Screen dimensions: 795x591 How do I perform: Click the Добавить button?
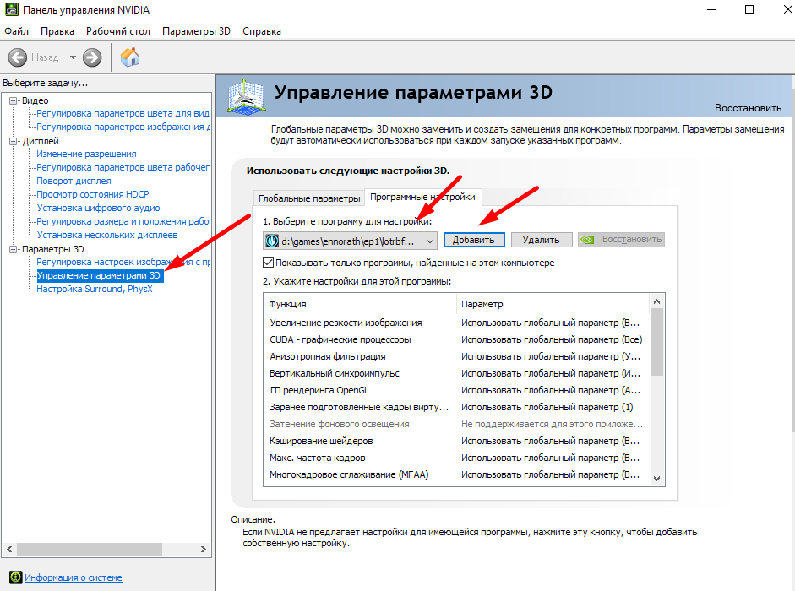click(474, 240)
